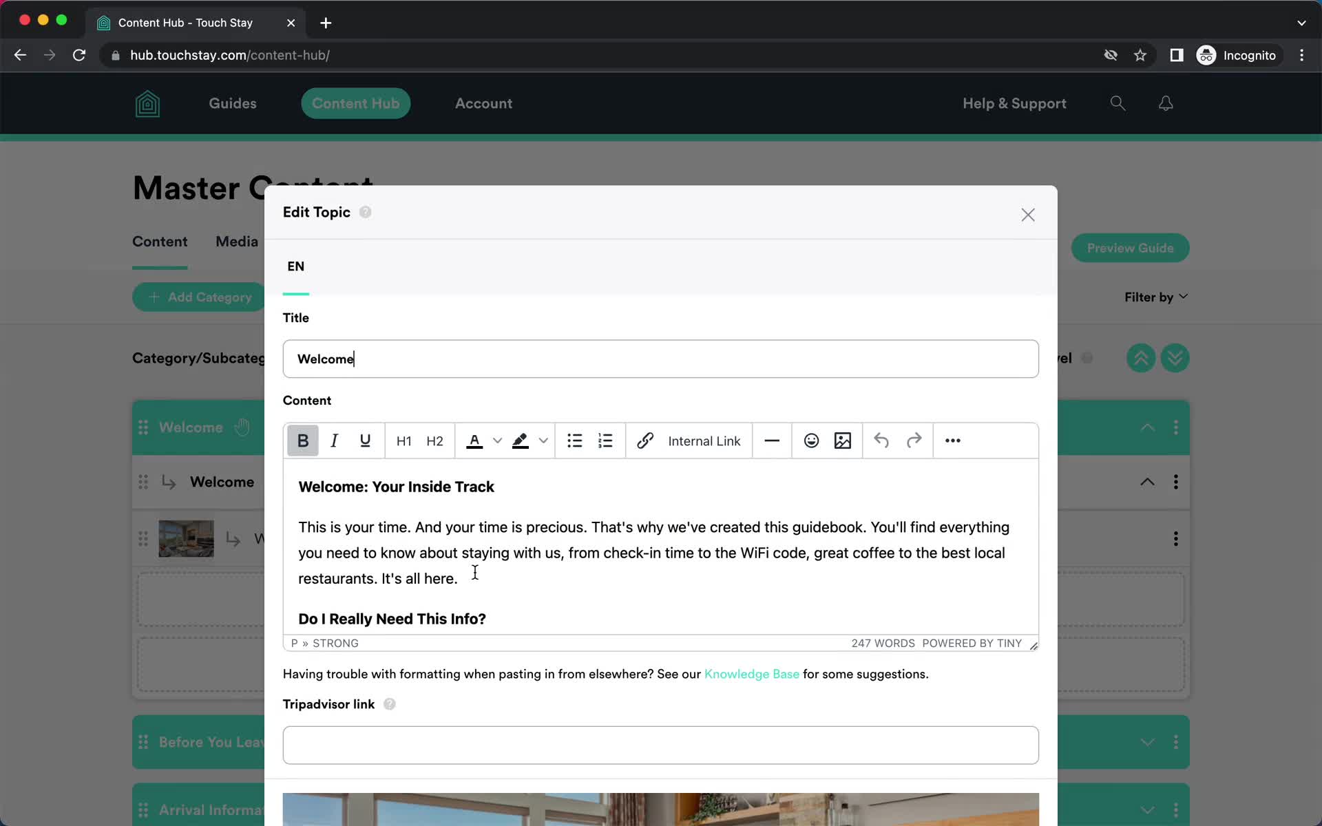Insert an emoji into content
This screenshot has width=1322, height=826.
click(811, 440)
